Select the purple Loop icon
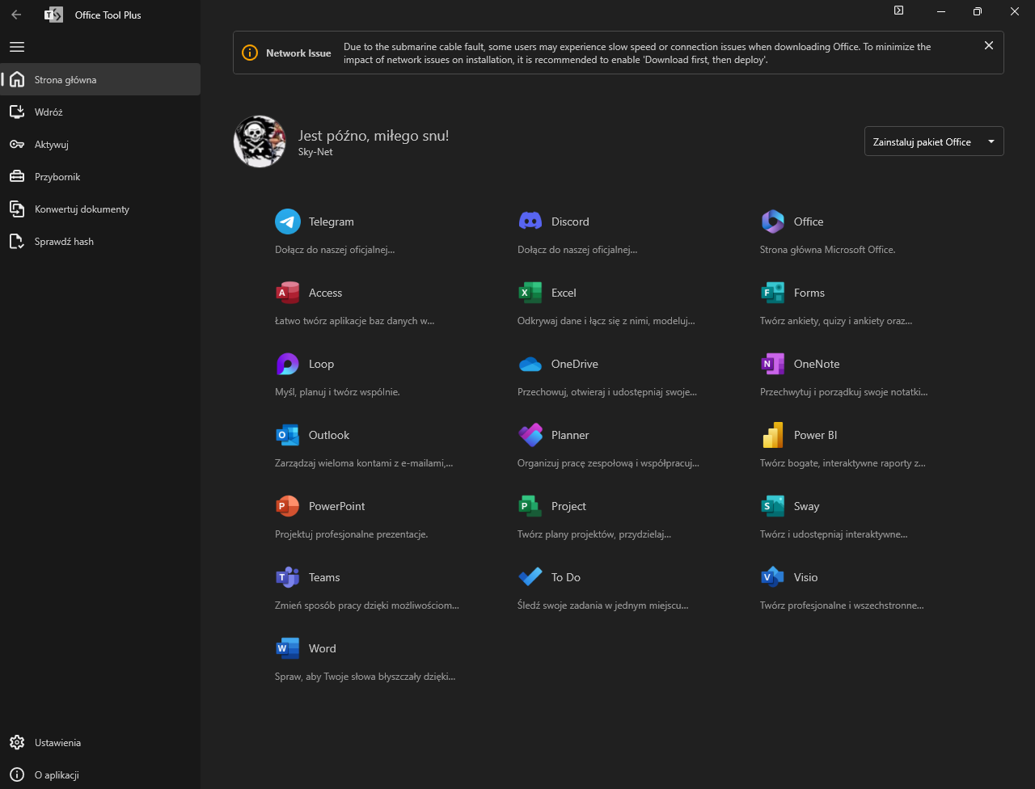This screenshot has width=1035, height=789. [288, 364]
